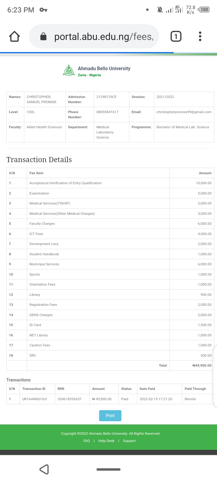Tap the battery indicator in status bar

204,10
